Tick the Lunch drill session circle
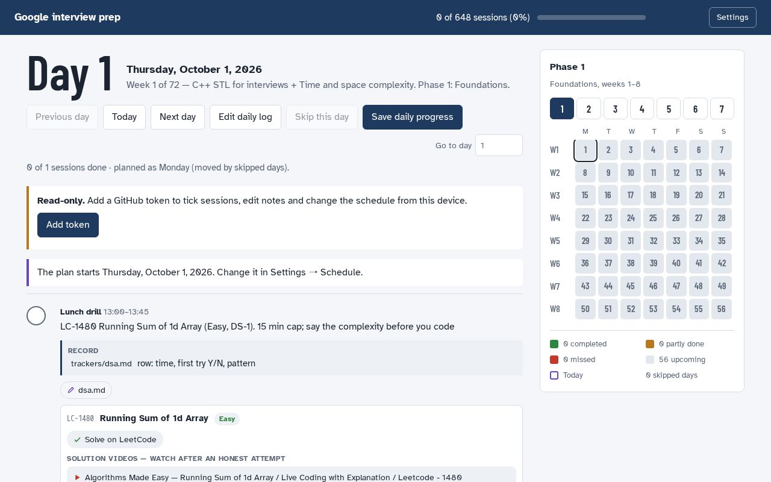This screenshot has height=482, width=771. coord(36,316)
